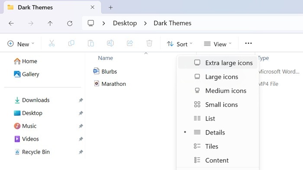The width and height of the screenshot is (303, 170).
Task: Click the This PC monitor icon in address bar
Action: (x=90, y=23)
